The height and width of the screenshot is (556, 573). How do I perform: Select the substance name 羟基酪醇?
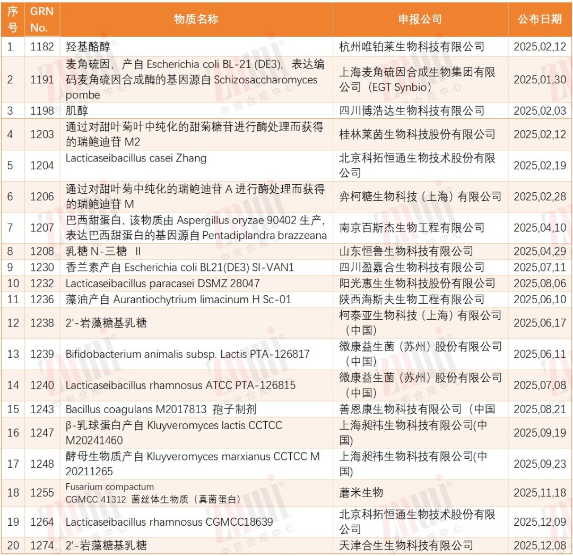88,46
